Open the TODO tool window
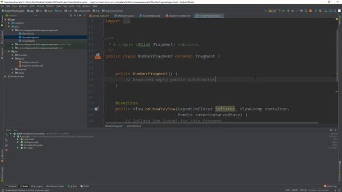342x192 pixels. pyautogui.click(x=84, y=186)
